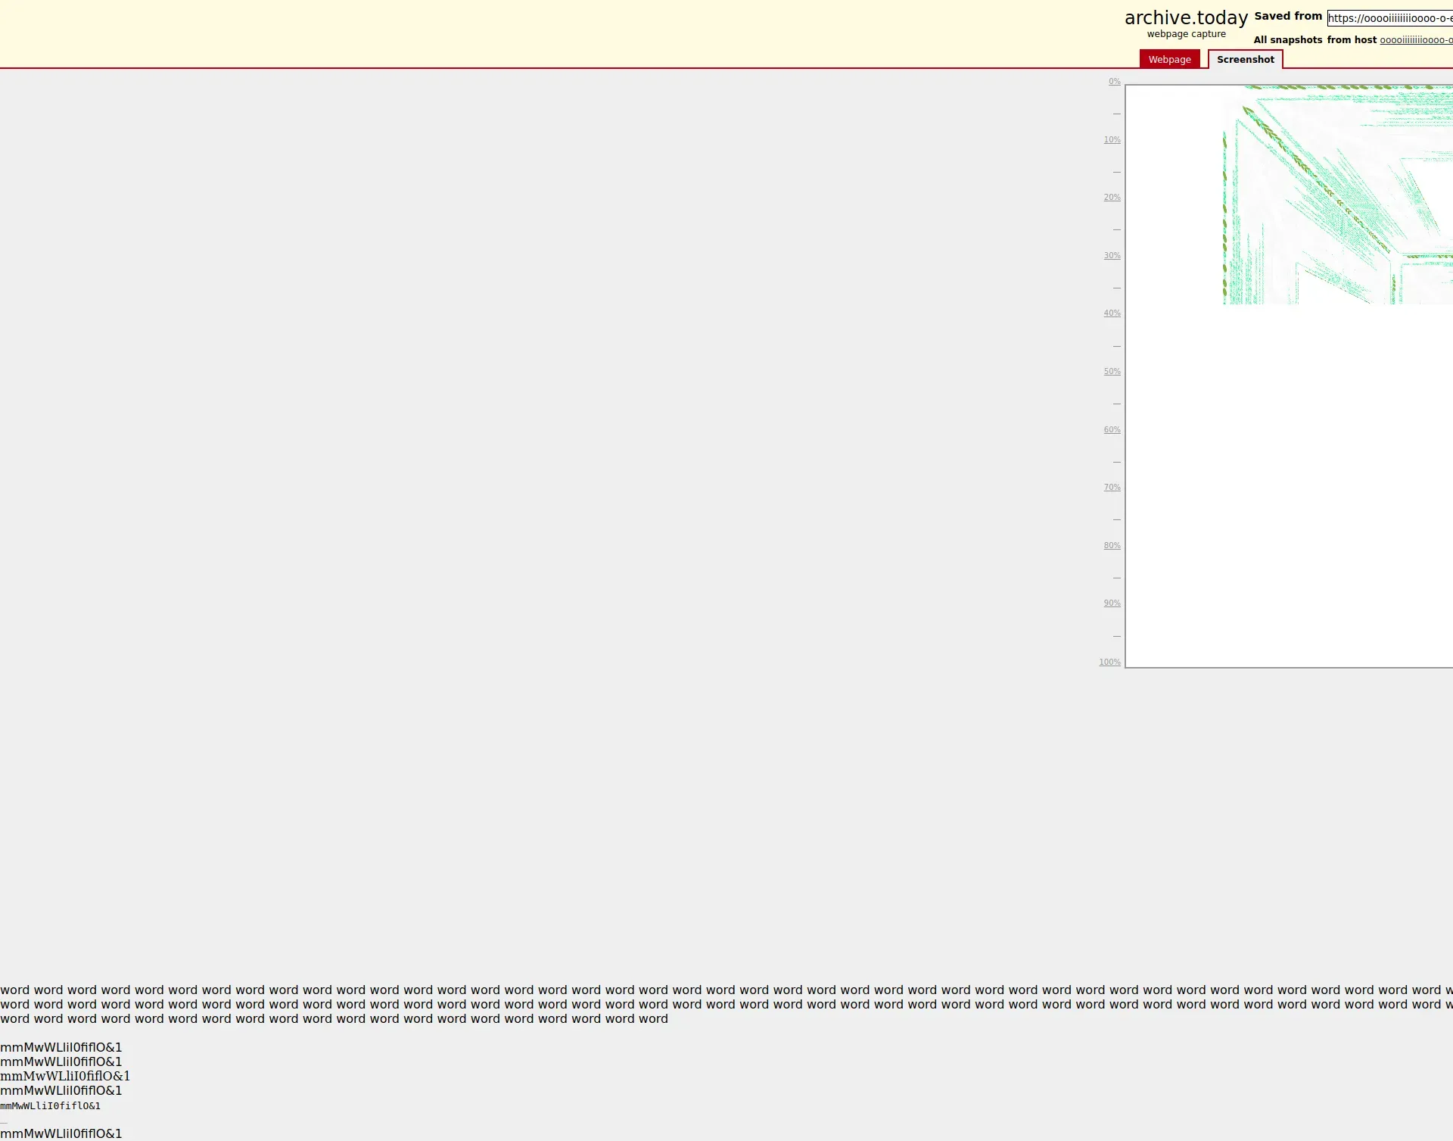Screen dimensions: 1453x1141
Task: Select the Screenshot tab
Action: click(1245, 60)
